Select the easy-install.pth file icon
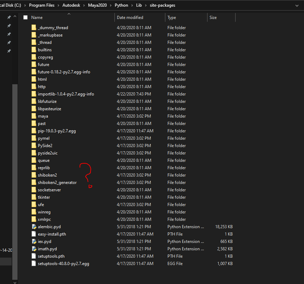Image resolution: width=304 pixels, height=284 pixels. pyautogui.click(x=34, y=234)
